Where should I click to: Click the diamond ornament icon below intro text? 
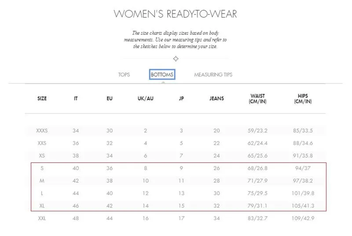[176, 59]
